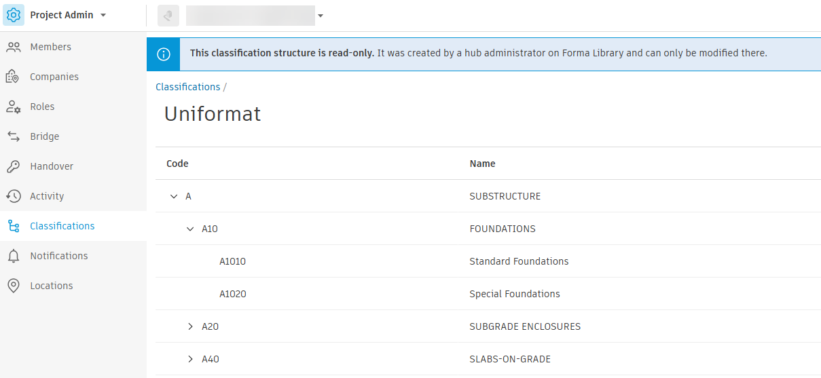This screenshot has height=378, width=821.
Task: Click the Name column header
Action: pyautogui.click(x=482, y=164)
